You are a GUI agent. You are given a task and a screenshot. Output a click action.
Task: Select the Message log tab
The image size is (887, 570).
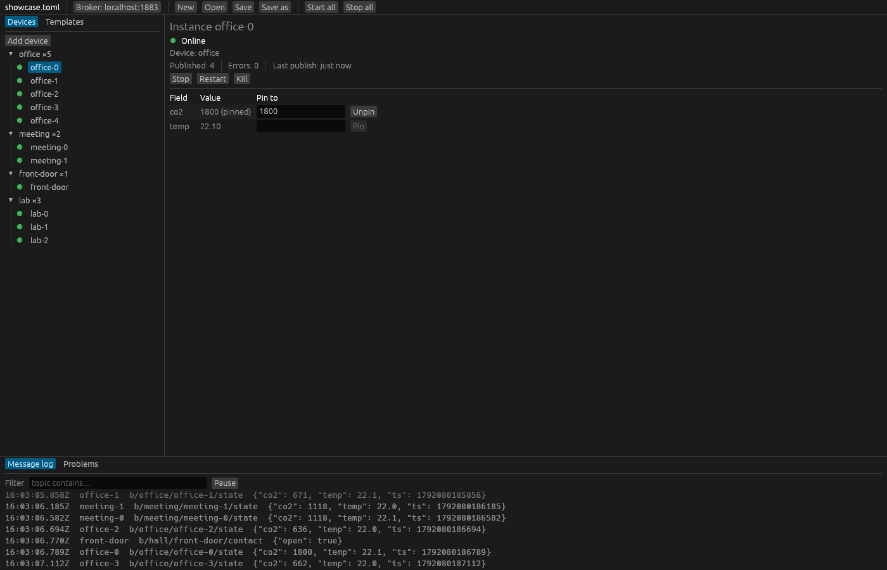coord(30,464)
